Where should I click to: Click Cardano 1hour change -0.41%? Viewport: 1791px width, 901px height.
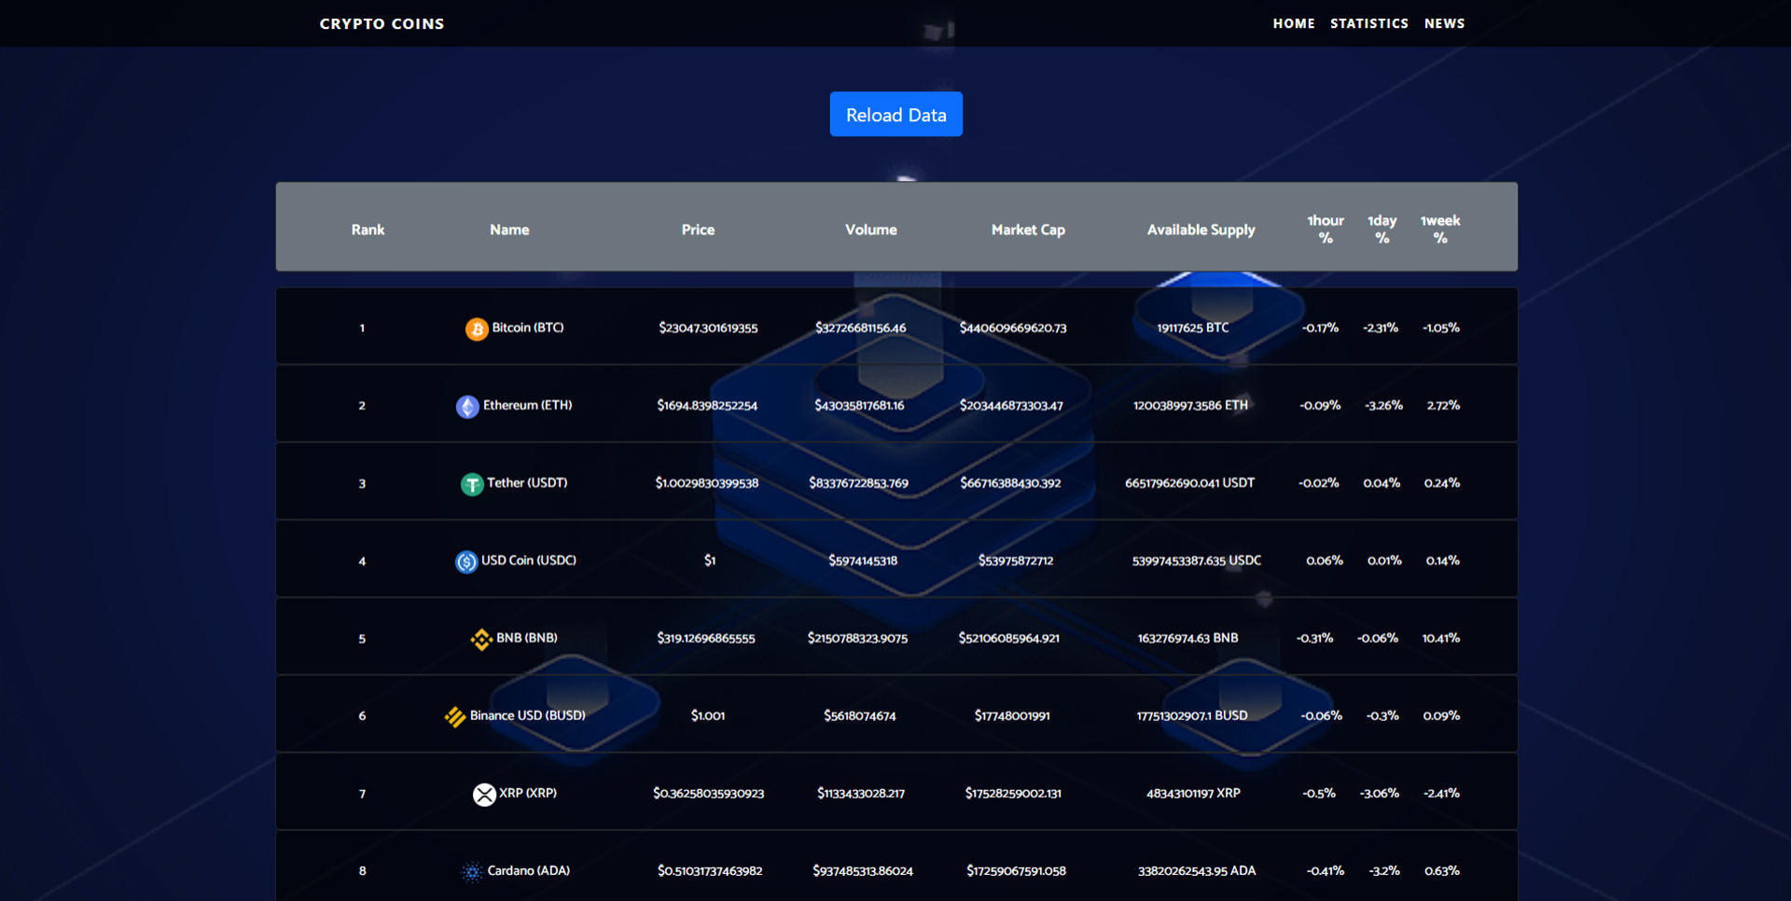1325,871
